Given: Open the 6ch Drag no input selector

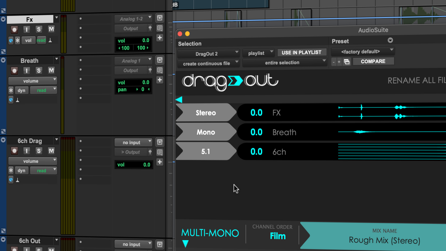Looking at the screenshot, I should (133, 142).
